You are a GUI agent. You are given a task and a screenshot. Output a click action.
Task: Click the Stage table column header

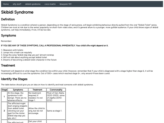(x=4, y=90)
